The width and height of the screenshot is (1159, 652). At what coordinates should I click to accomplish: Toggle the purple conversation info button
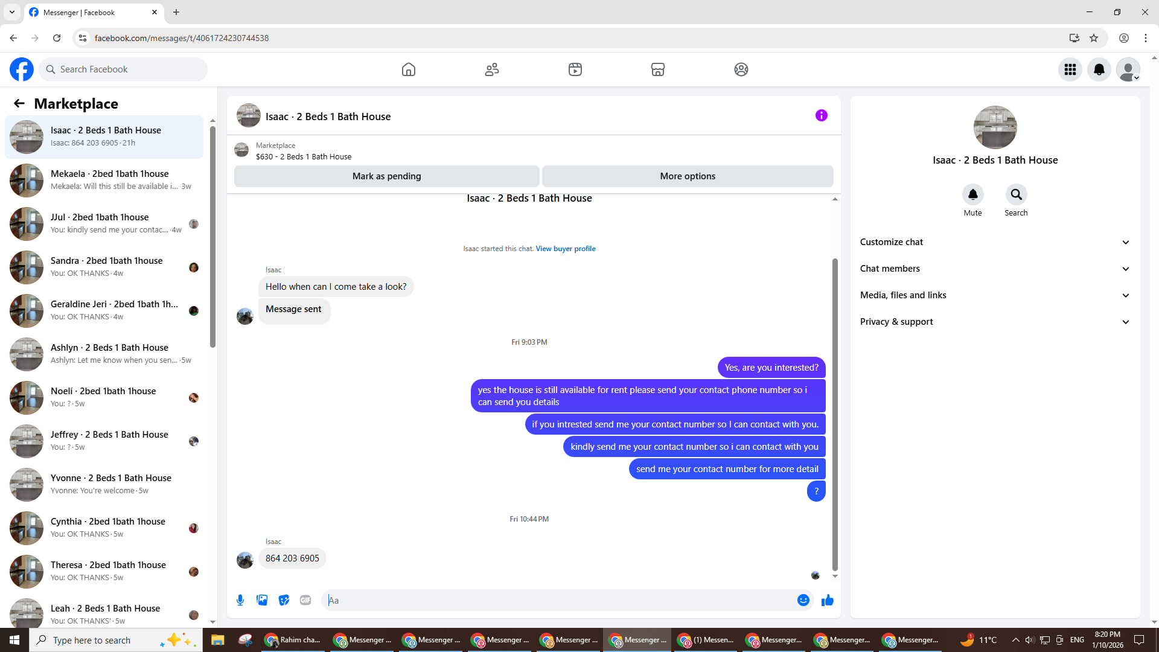(822, 115)
